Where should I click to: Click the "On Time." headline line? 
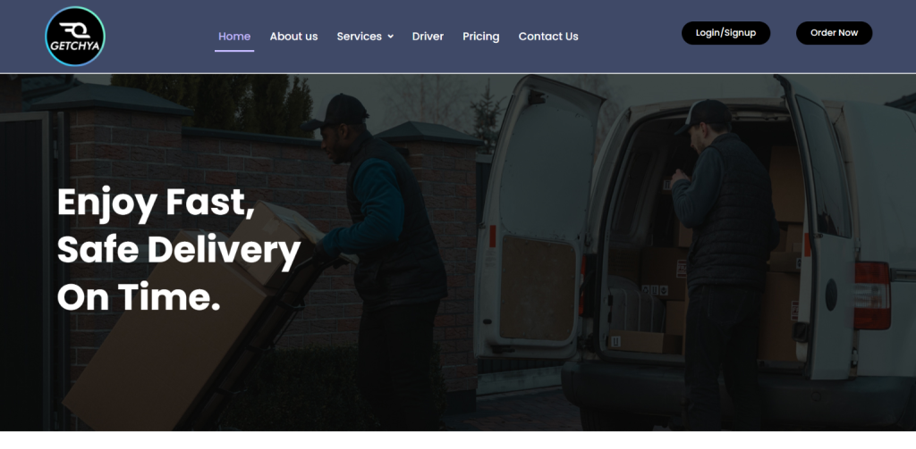(139, 297)
